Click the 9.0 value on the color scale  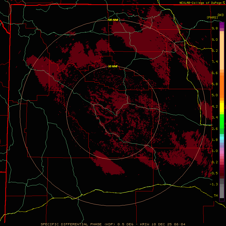click(x=215, y=39)
